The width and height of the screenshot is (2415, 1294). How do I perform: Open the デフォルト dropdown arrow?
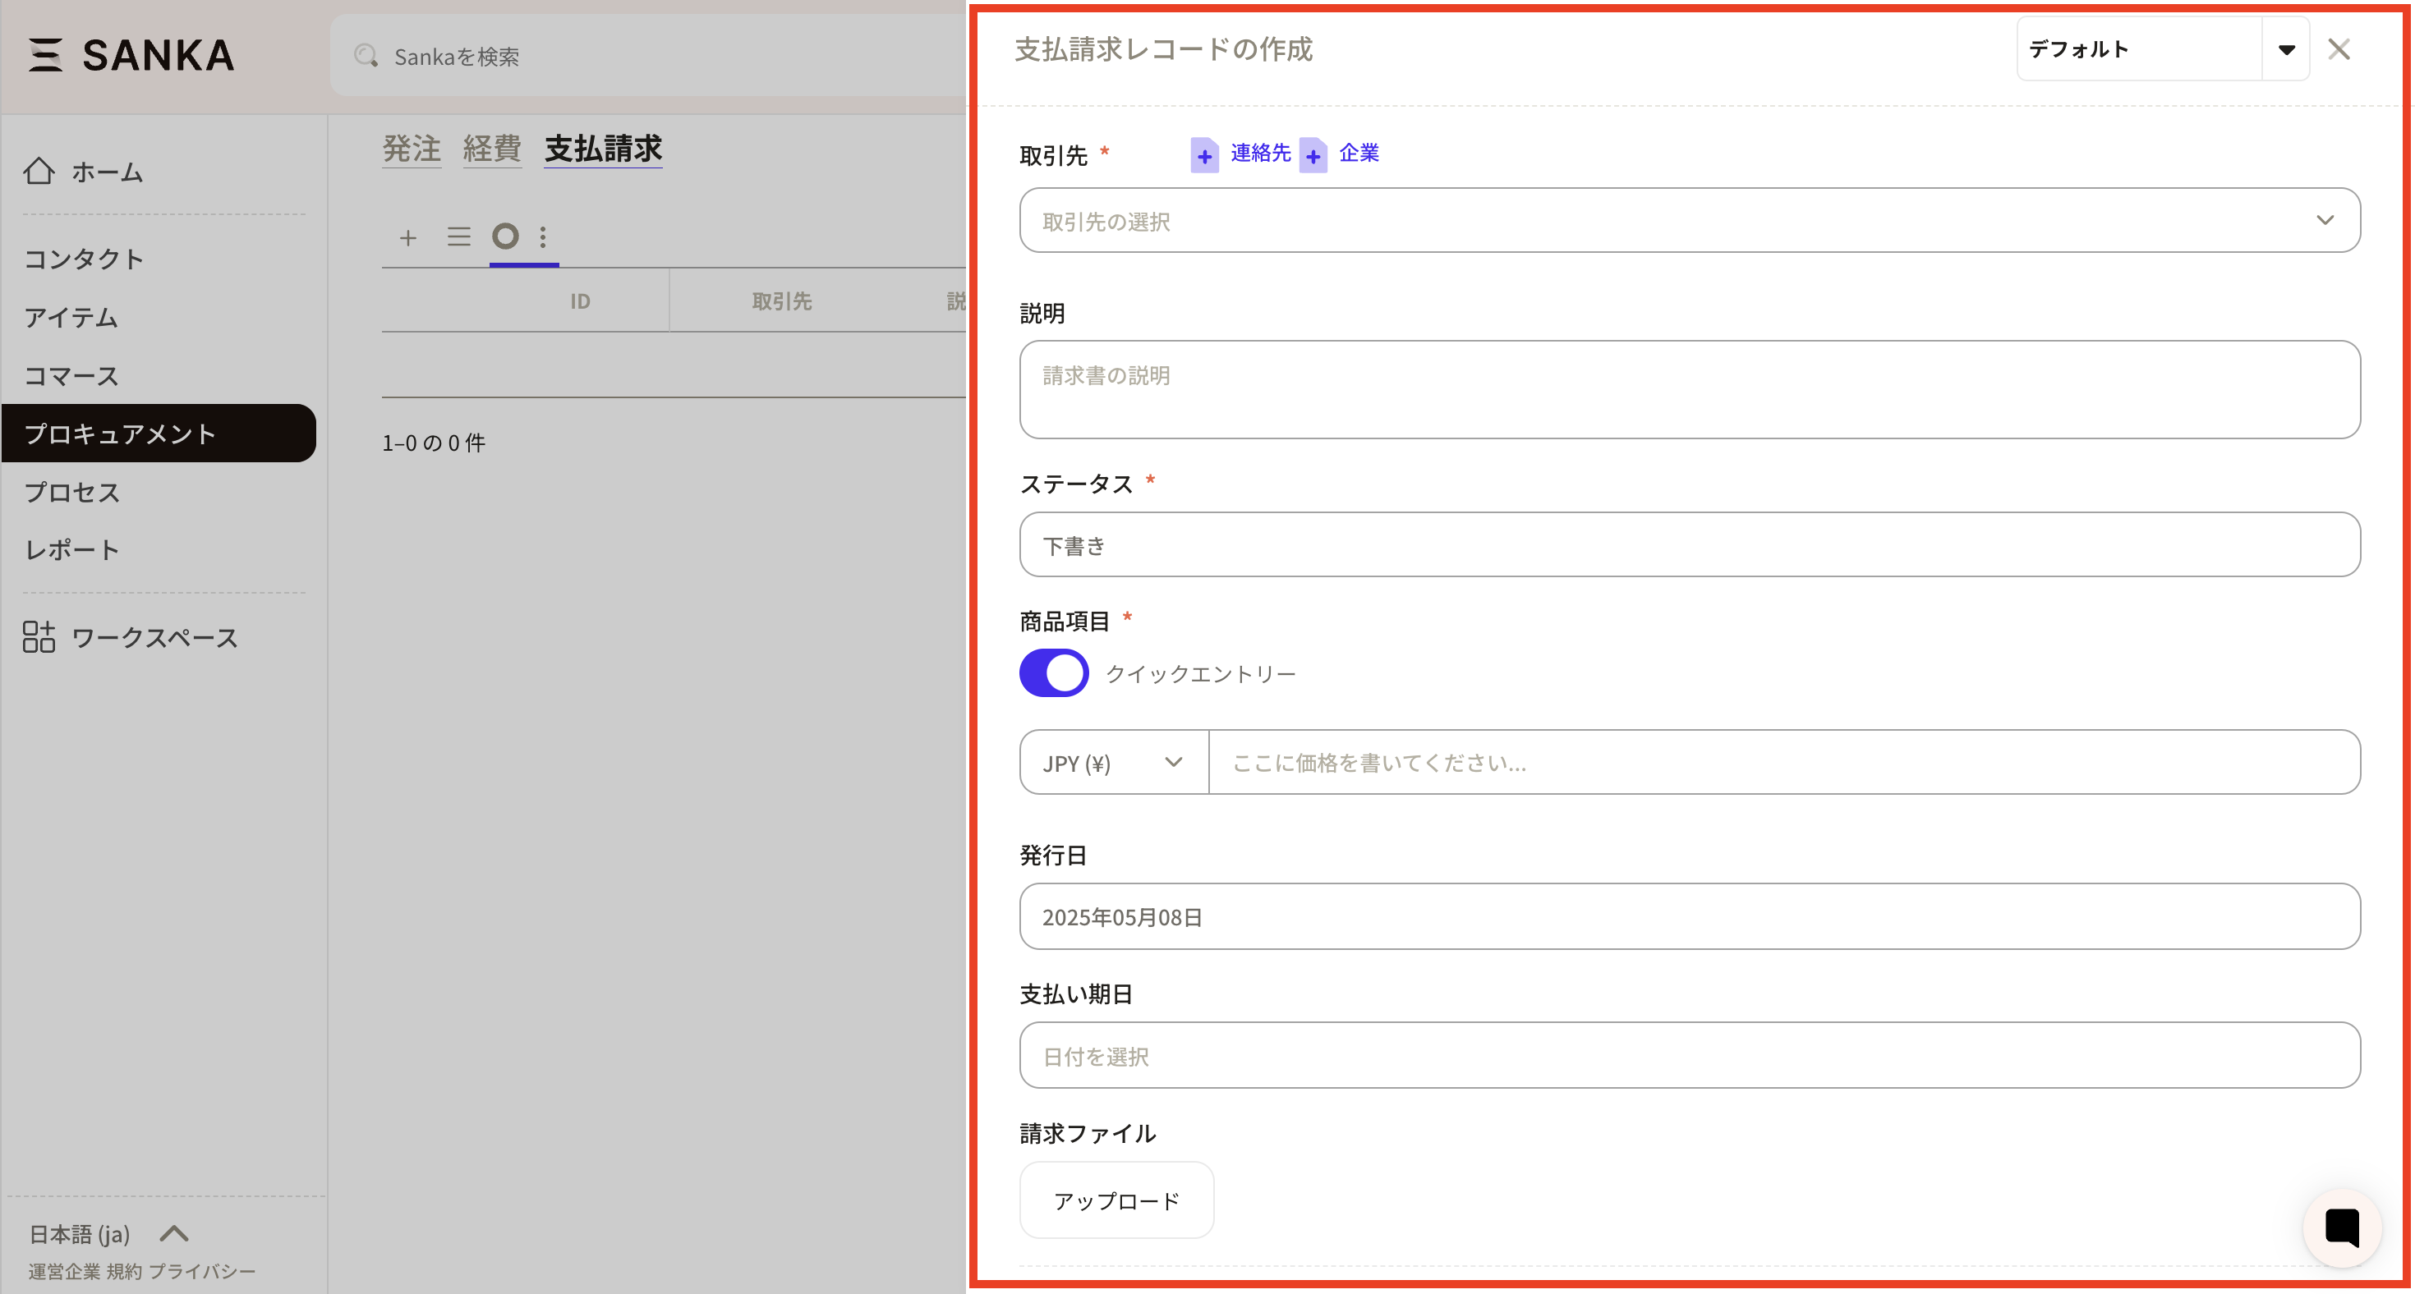click(2287, 49)
